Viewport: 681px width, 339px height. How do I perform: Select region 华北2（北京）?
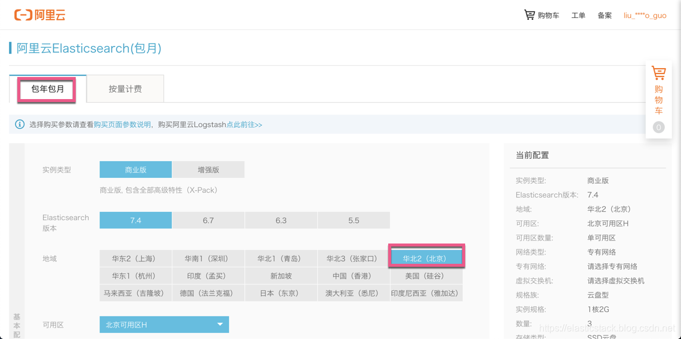426,258
